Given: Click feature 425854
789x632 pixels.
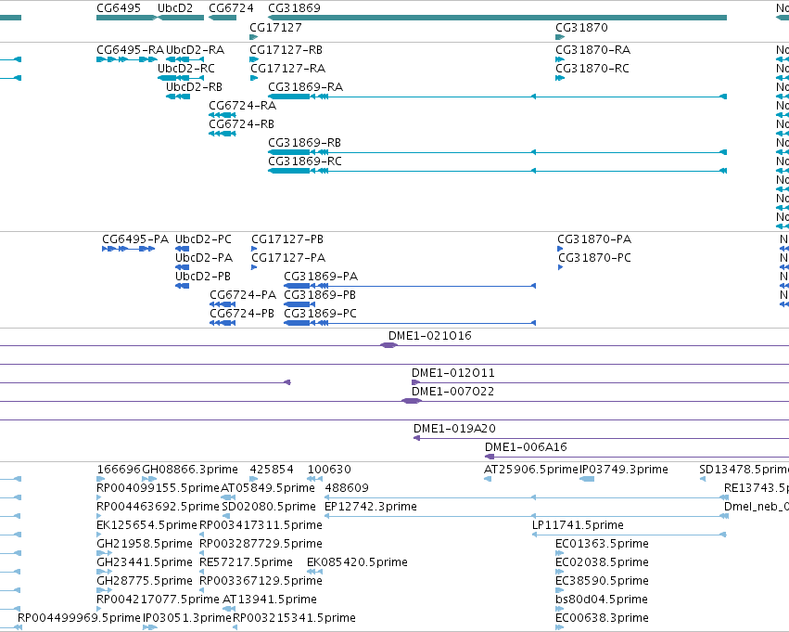Looking at the screenshot, I should [272, 470].
